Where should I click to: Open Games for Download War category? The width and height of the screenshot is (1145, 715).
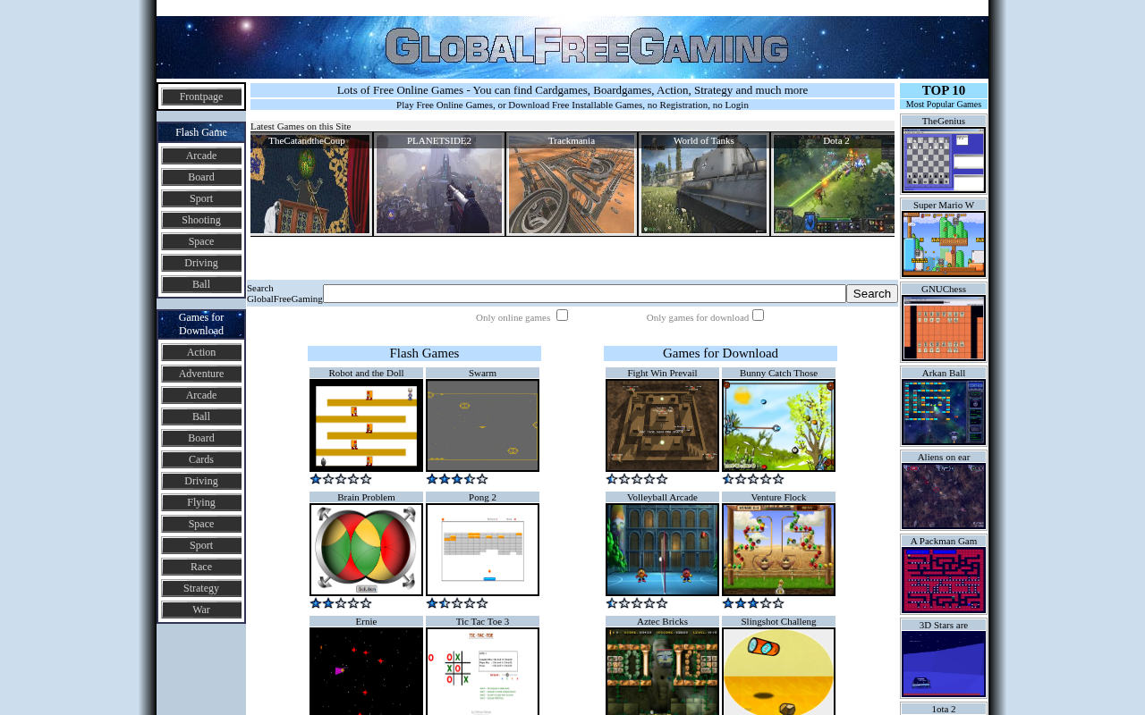(x=201, y=610)
